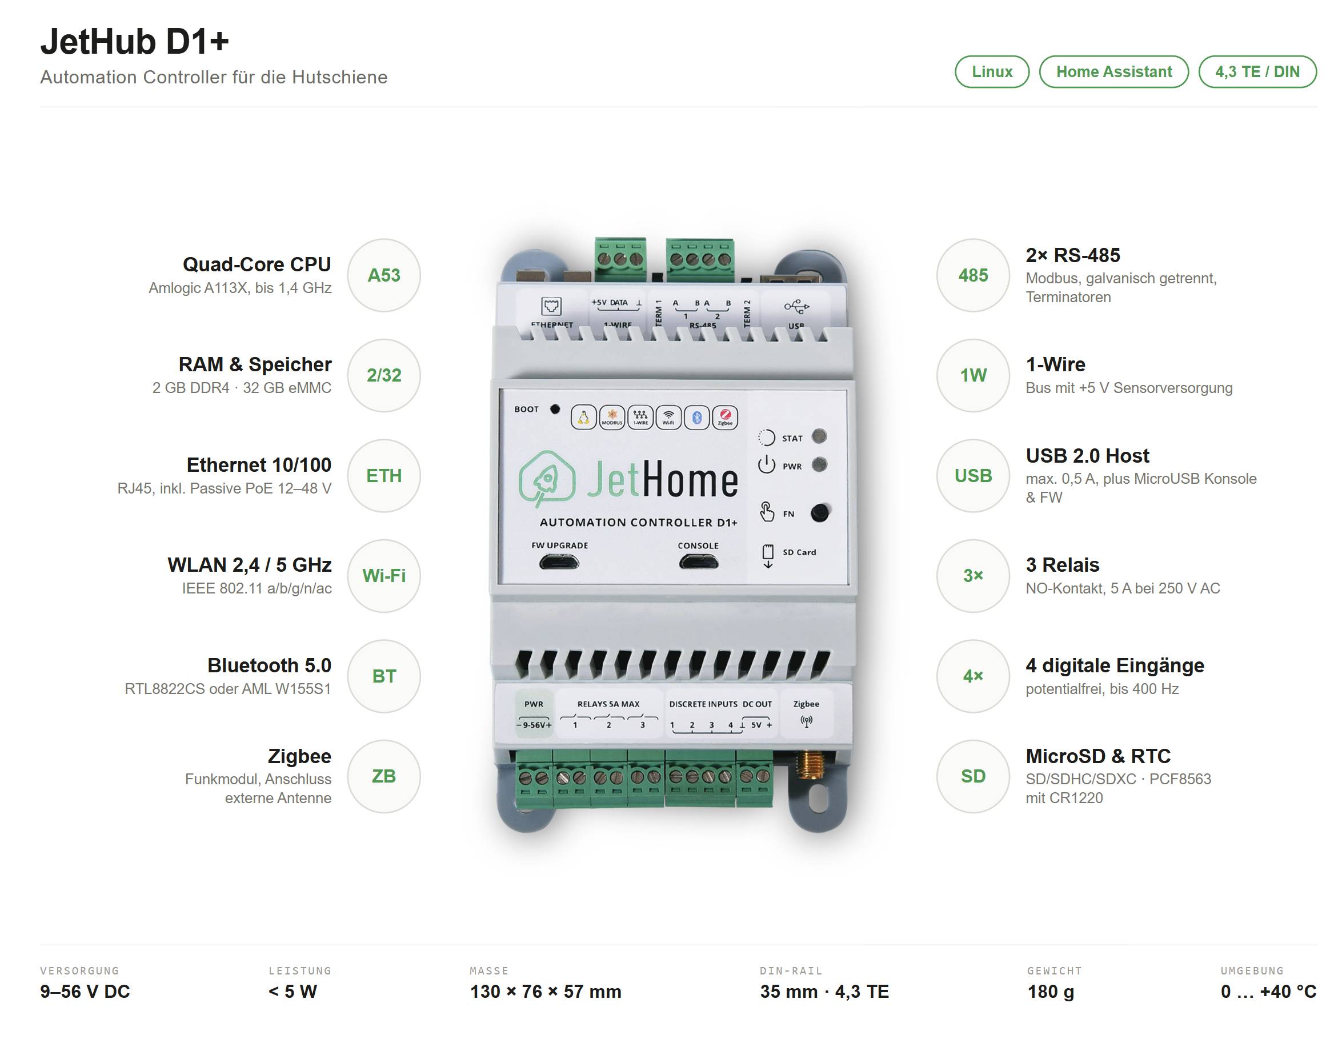
Task: Click 'Bus mit +5 V Sensorversorgung' text
Action: coord(1129,388)
